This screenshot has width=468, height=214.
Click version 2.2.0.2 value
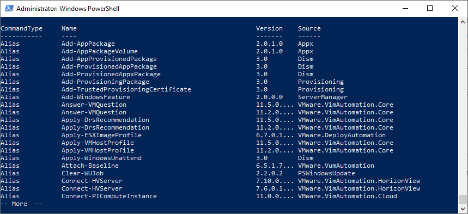tap(269, 173)
